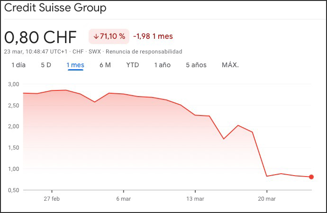Click the 0,80 CHF price value
Image resolution: width=327 pixels, height=213 pixels.
coord(40,37)
